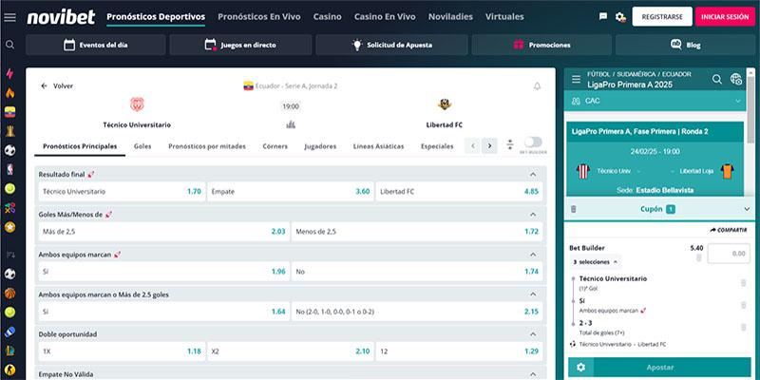This screenshot has width=760, height=380.
Task: Open header settings gear icon
Action: coord(620,17)
